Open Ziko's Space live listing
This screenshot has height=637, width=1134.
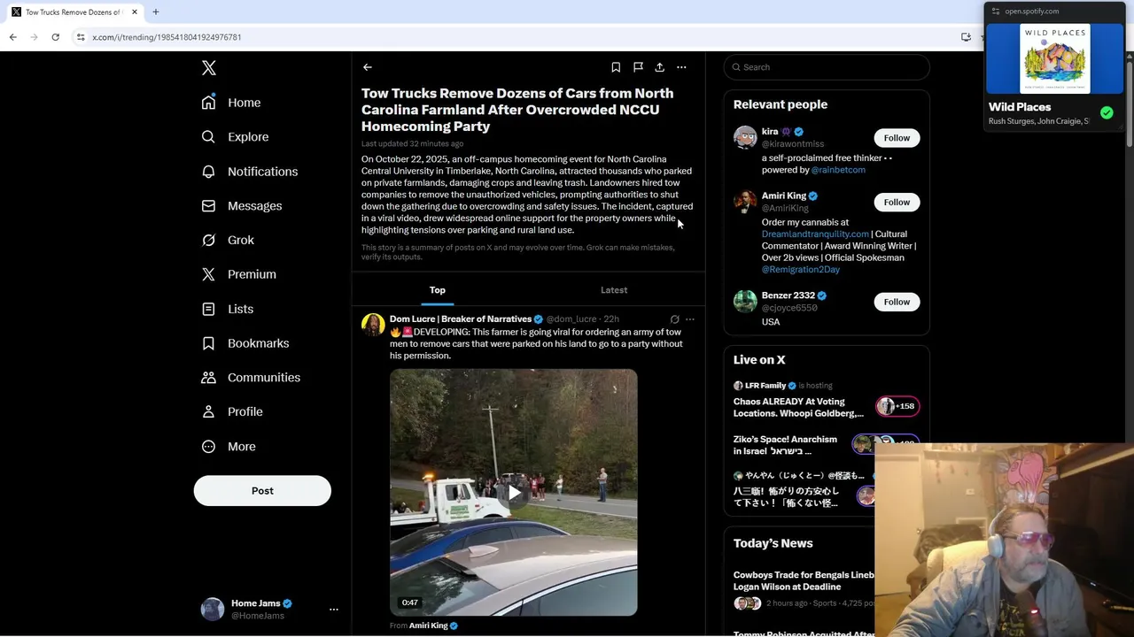785,445
